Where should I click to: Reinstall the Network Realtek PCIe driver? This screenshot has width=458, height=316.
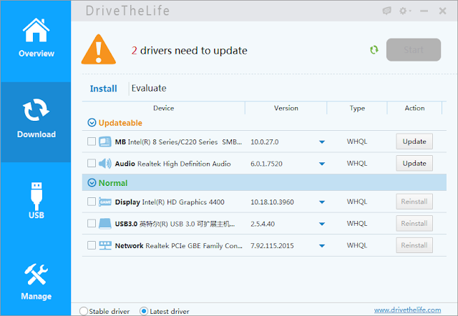[x=414, y=245]
